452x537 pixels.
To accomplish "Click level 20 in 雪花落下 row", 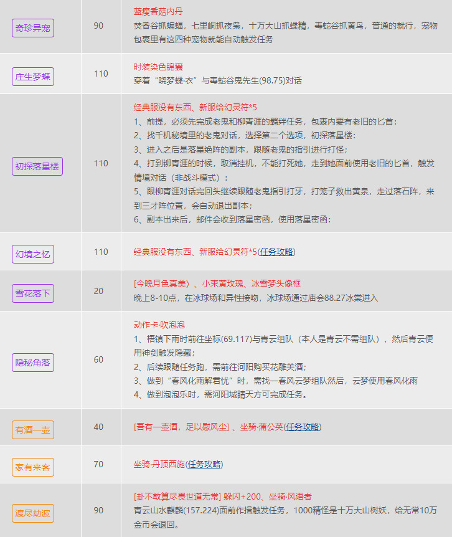I will coord(98,291).
